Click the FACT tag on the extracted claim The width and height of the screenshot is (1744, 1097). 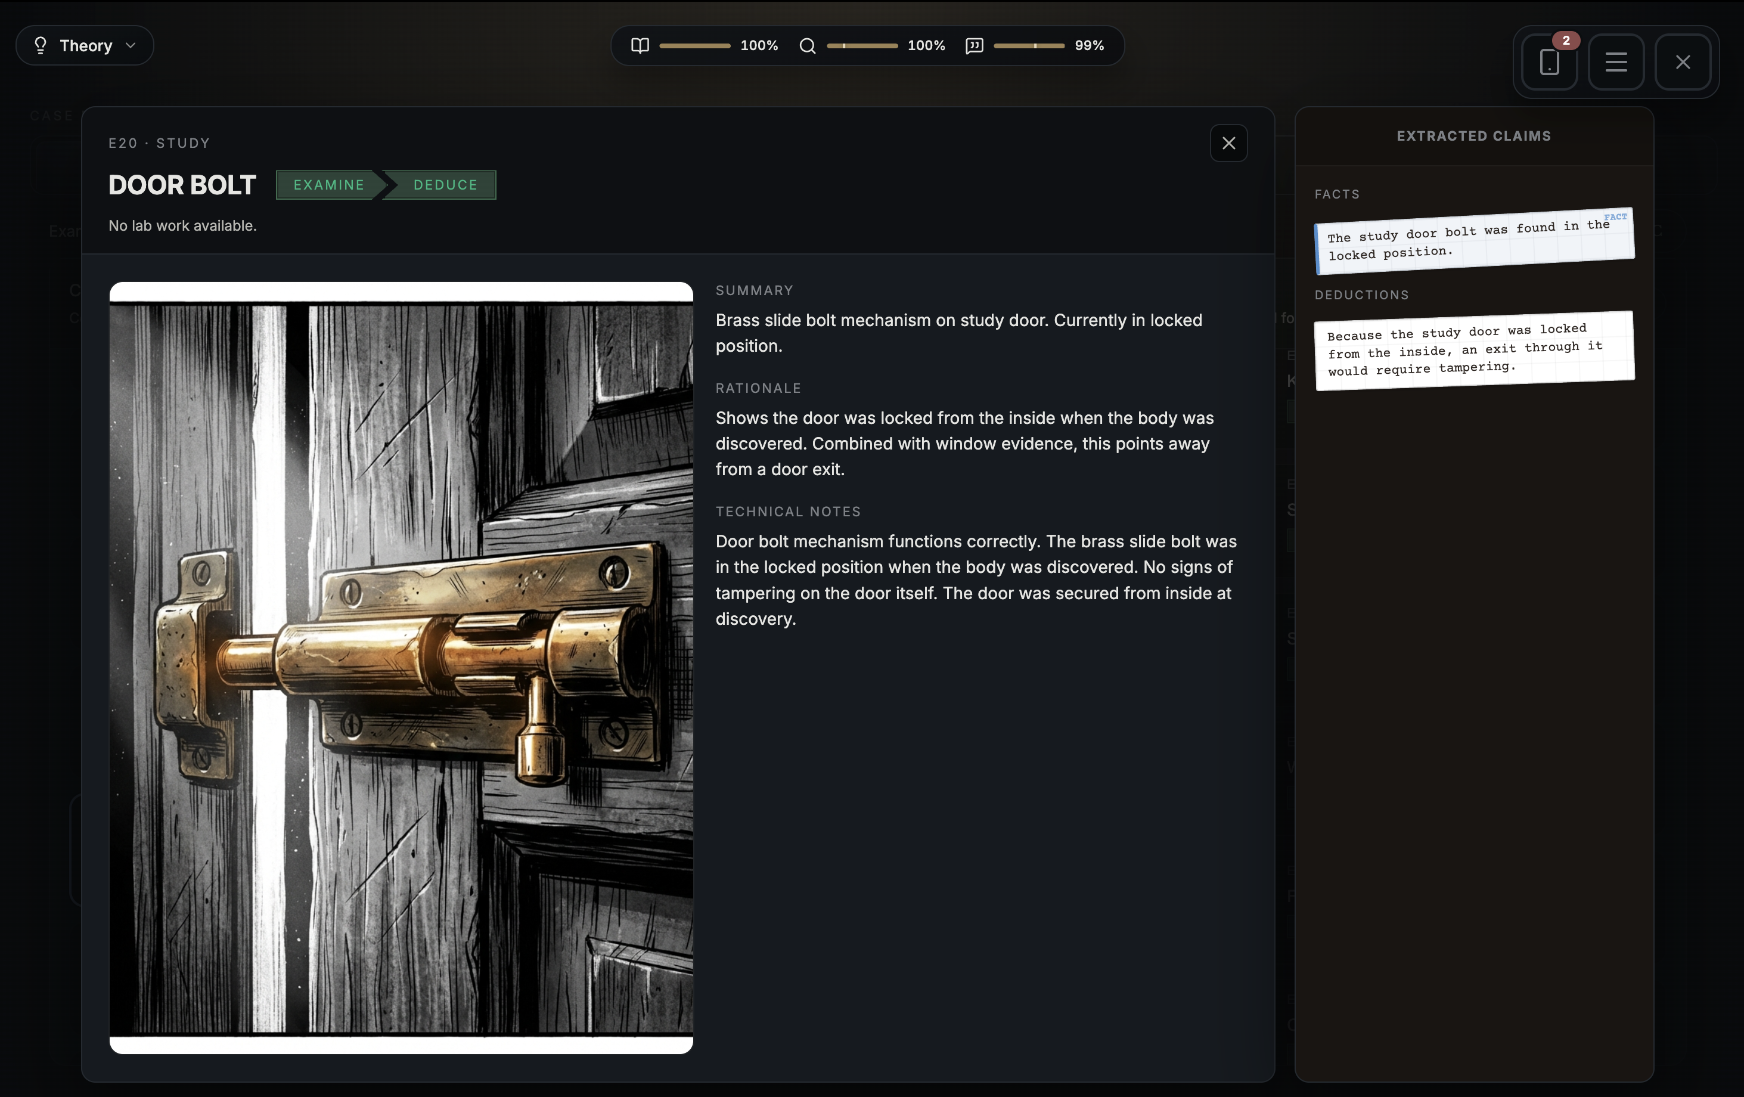pyautogui.click(x=1616, y=216)
